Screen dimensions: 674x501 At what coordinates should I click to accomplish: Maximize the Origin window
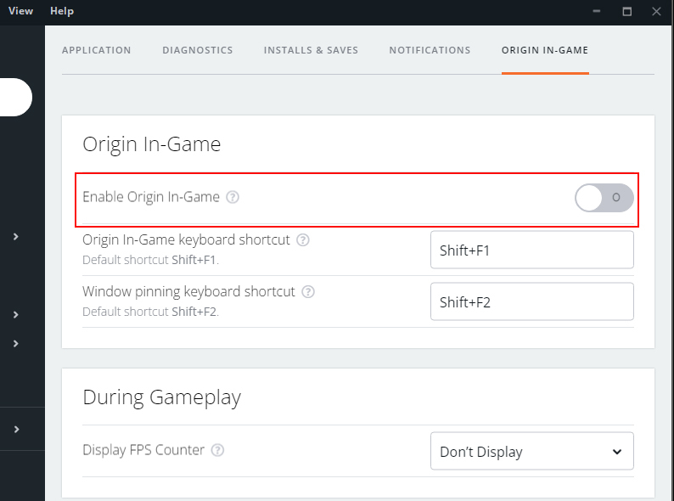(x=627, y=11)
